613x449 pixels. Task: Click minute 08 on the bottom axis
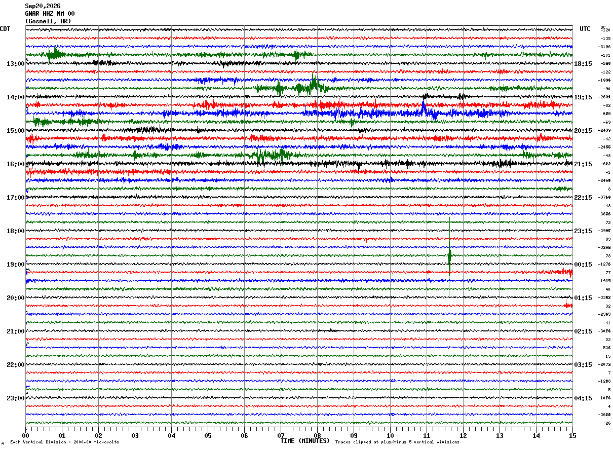click(x=317, y=435)
